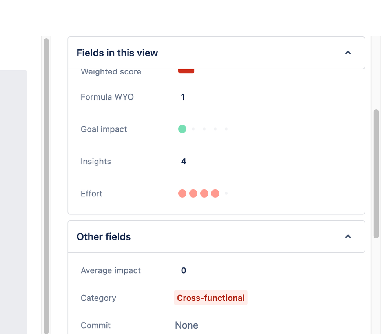Select the fourth Effort dot
Screen dimensions: 392x334
pyautogui.click(x=215, y=193)
